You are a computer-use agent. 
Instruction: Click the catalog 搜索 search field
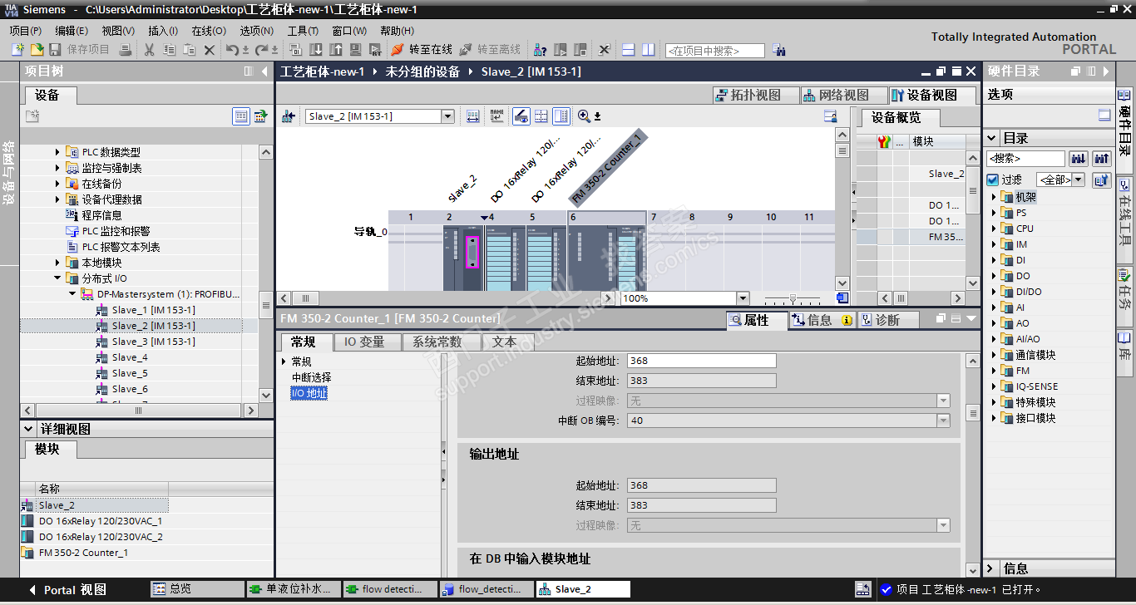point(1025,158)
